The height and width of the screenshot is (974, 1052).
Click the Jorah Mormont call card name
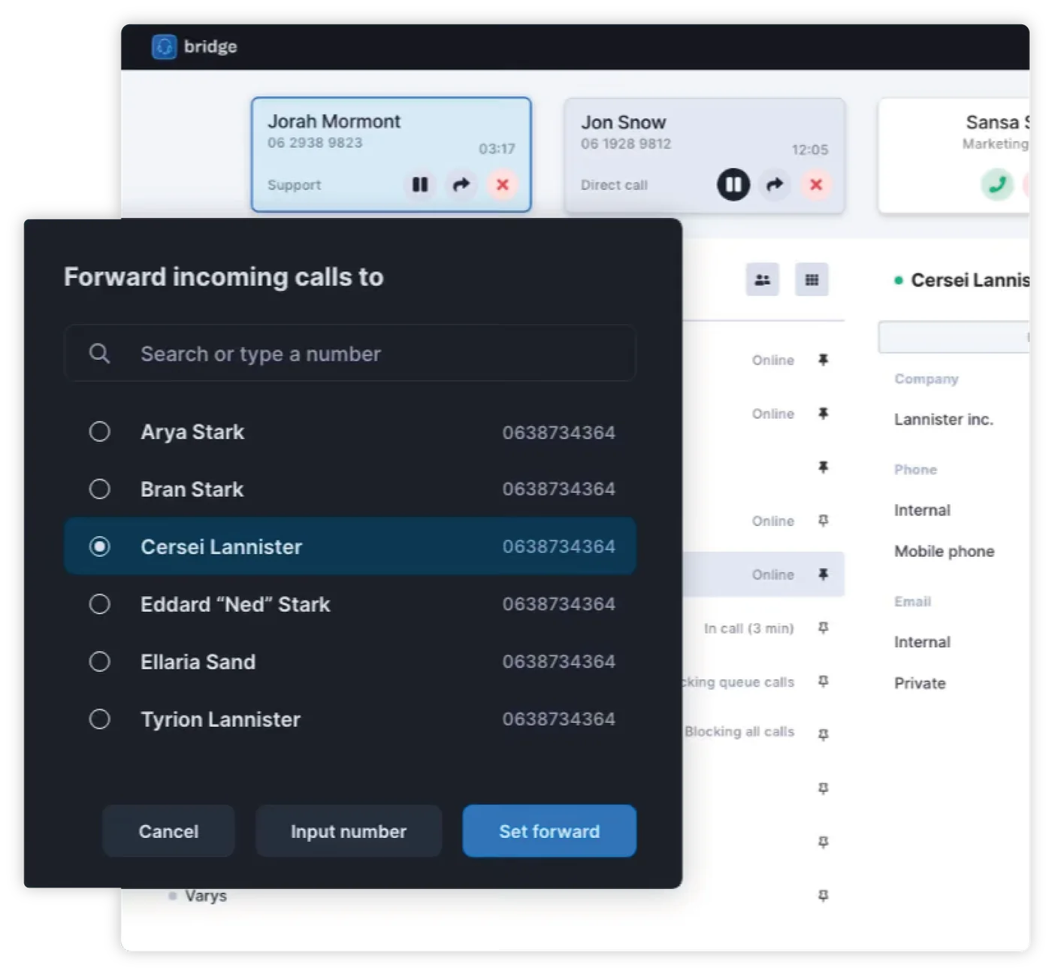coord(334,121)
